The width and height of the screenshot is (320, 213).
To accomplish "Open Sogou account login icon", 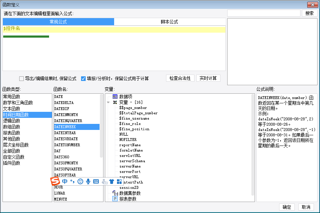I will point(105,181).
